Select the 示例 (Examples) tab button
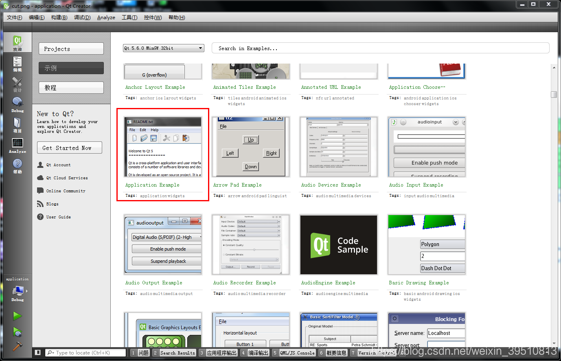 [71, 68]
